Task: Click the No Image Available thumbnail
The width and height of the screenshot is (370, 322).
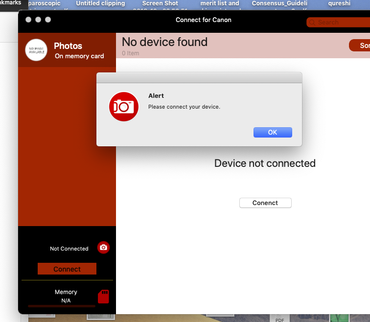Action: [36, 50]
